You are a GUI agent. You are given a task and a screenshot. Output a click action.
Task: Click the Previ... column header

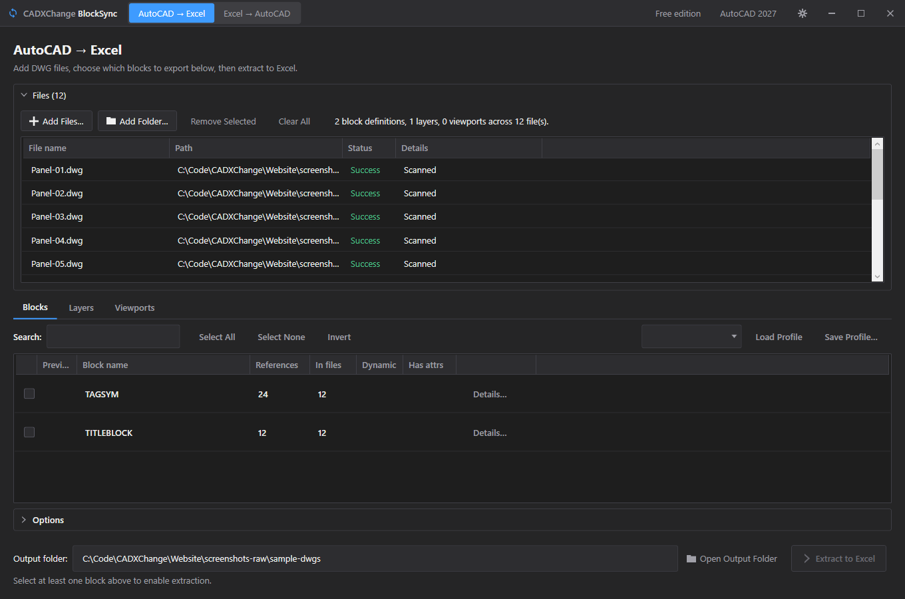coord(57,365)
